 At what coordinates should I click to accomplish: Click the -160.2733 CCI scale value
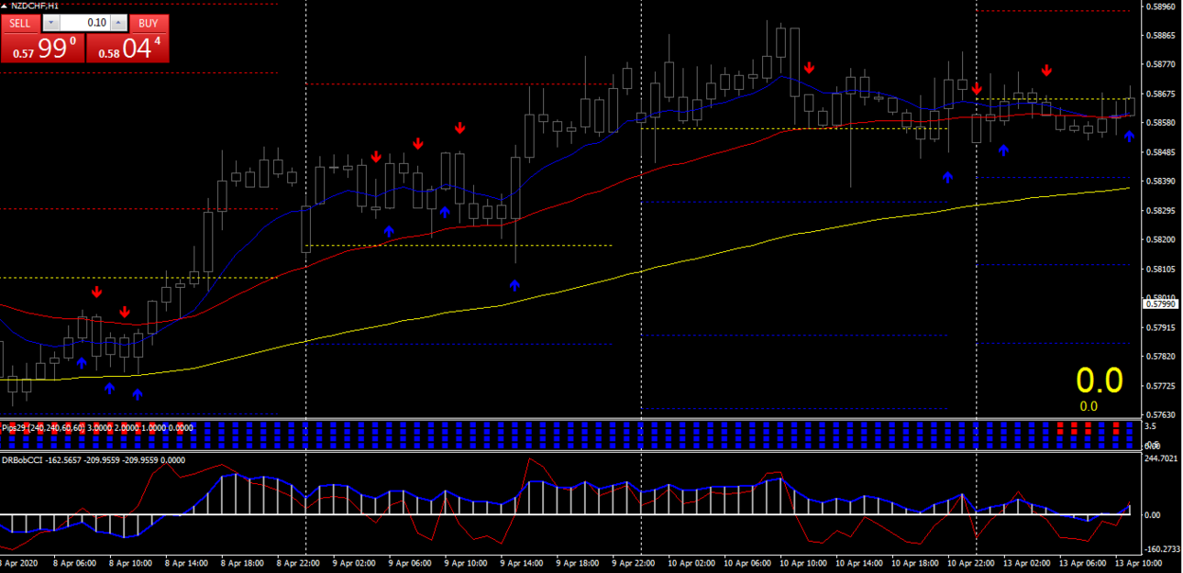point(1161,549)
